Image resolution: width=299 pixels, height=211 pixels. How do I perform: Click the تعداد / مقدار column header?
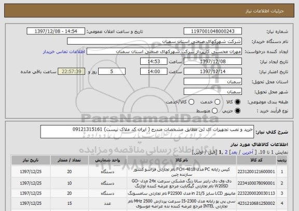pyautogui.click(x=70, y=160)
